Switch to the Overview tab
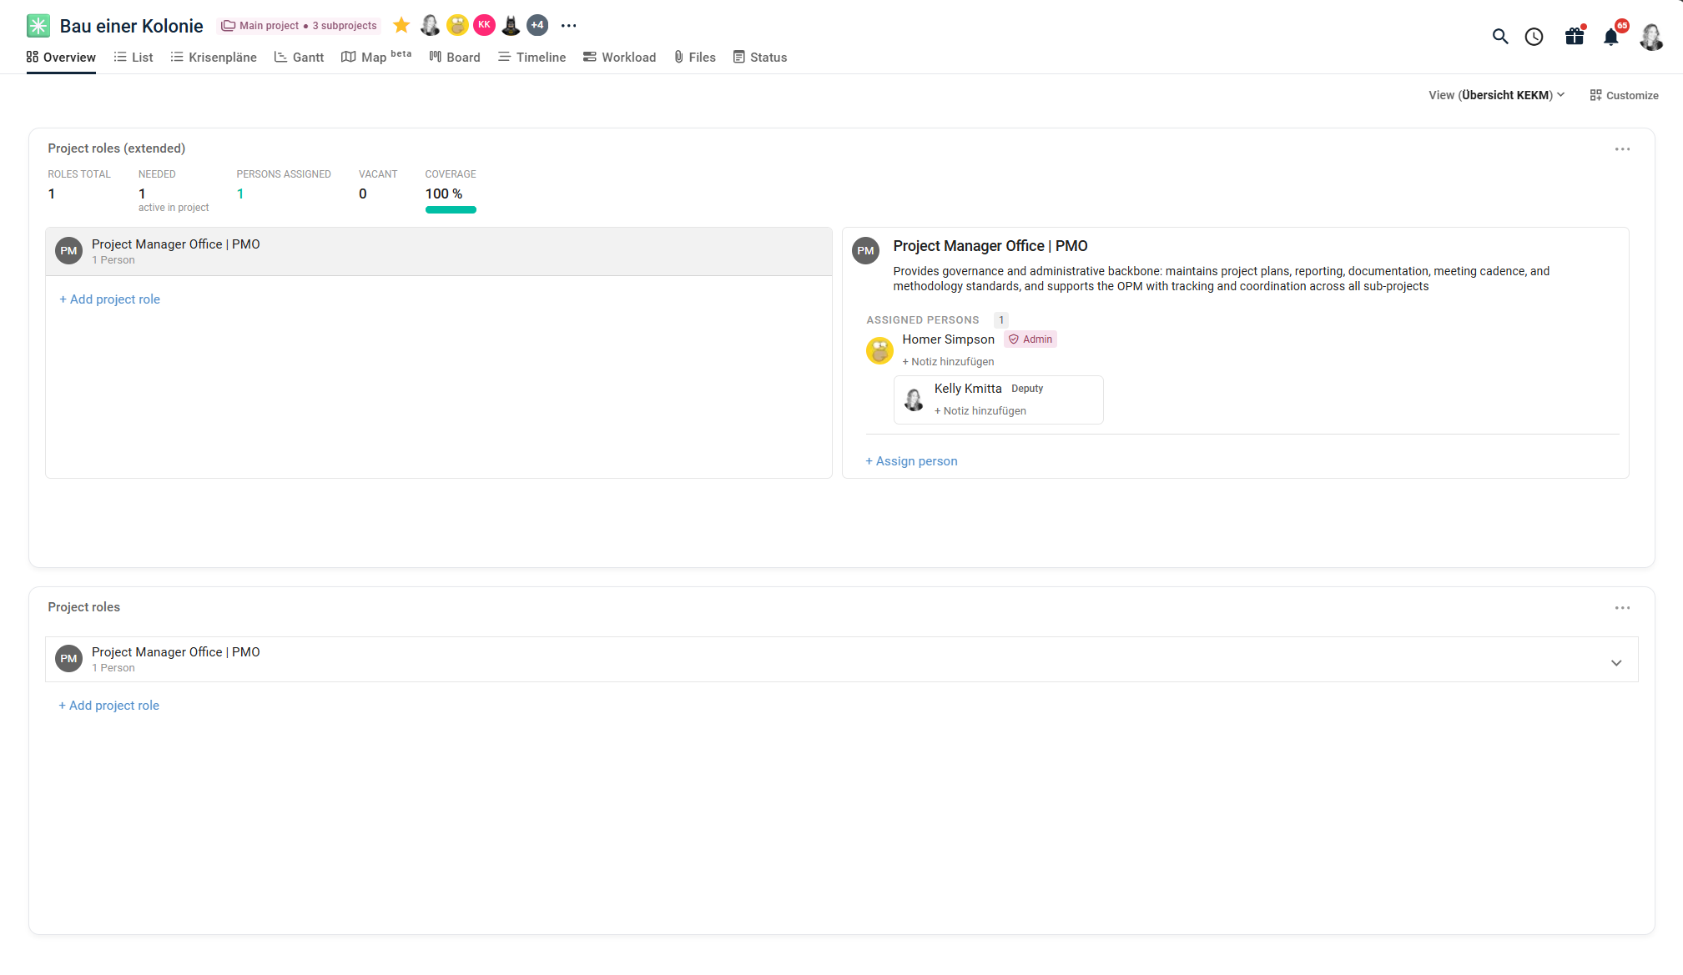Image resolution: width=1683 pixels, height=975 pixels. (x=61, y=58)
